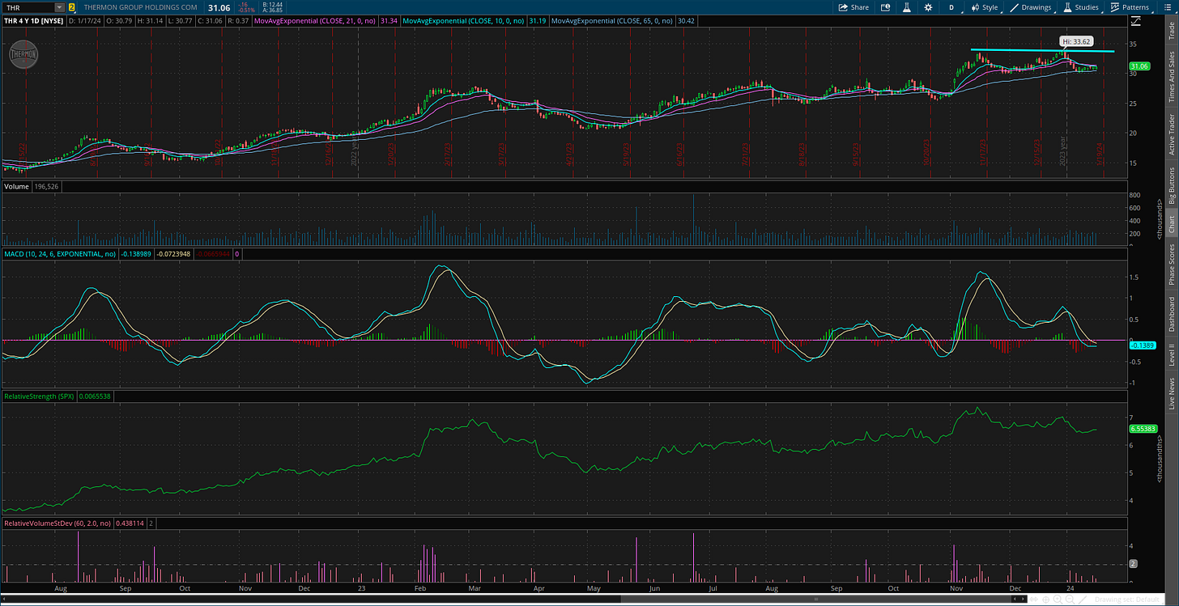Select the line drawing tool icon at bottom
This screenshot has width=1179, height=606.
[x=1083, y=599]
